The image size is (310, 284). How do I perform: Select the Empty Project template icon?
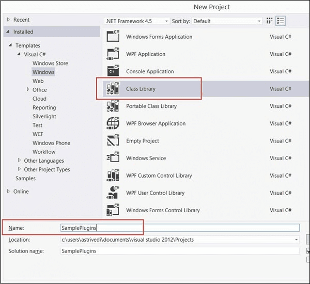[x=113, y=141]
